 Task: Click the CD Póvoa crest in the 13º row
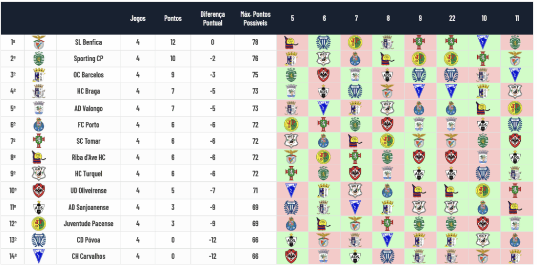coord(39,240)
